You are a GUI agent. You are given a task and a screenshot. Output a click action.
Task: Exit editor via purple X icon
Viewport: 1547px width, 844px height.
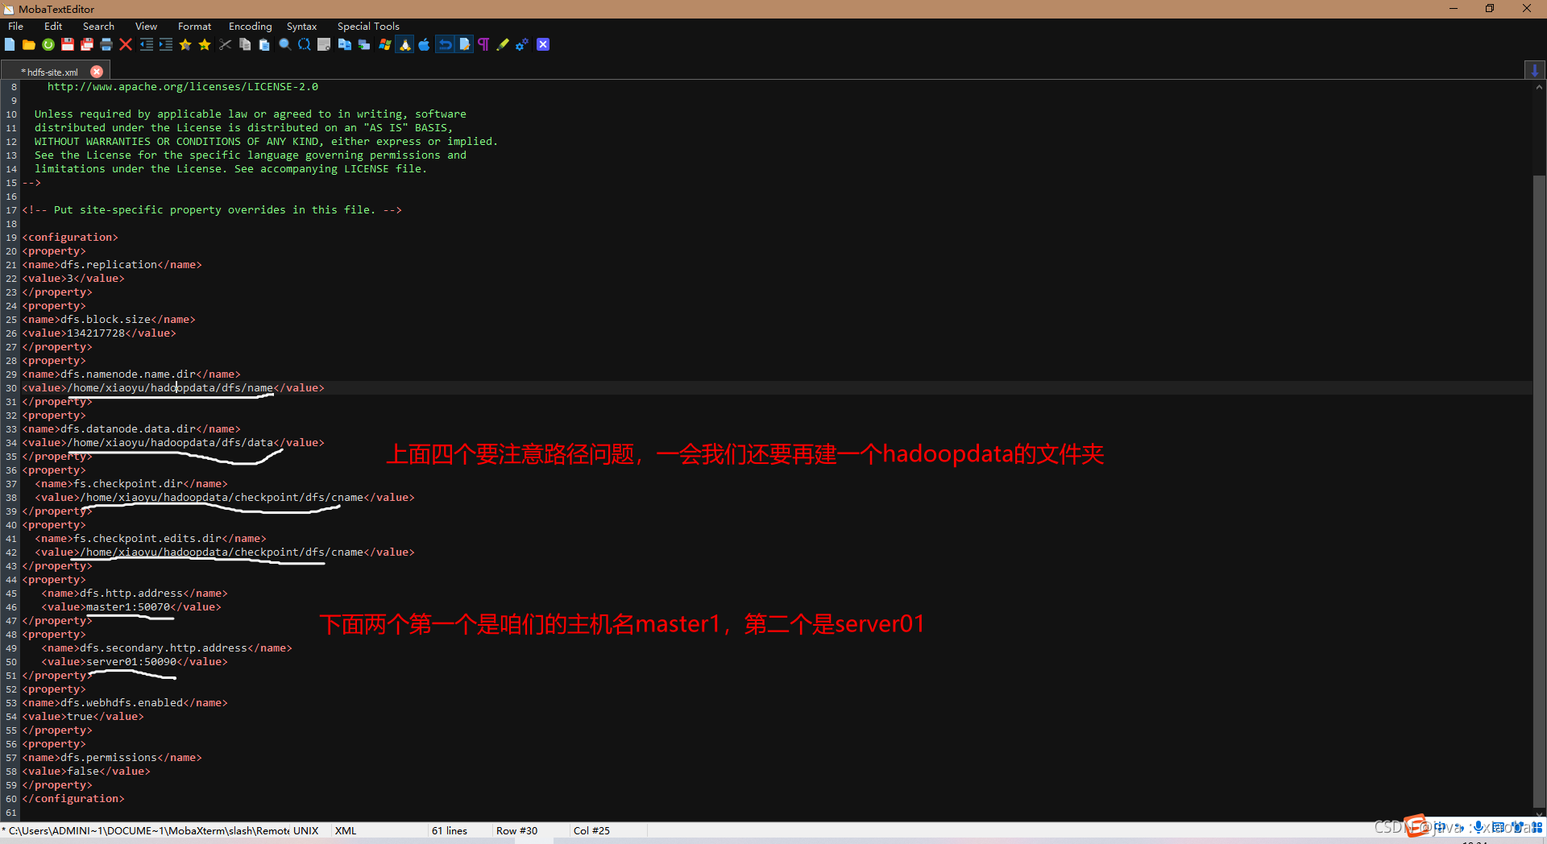(543, 44)
